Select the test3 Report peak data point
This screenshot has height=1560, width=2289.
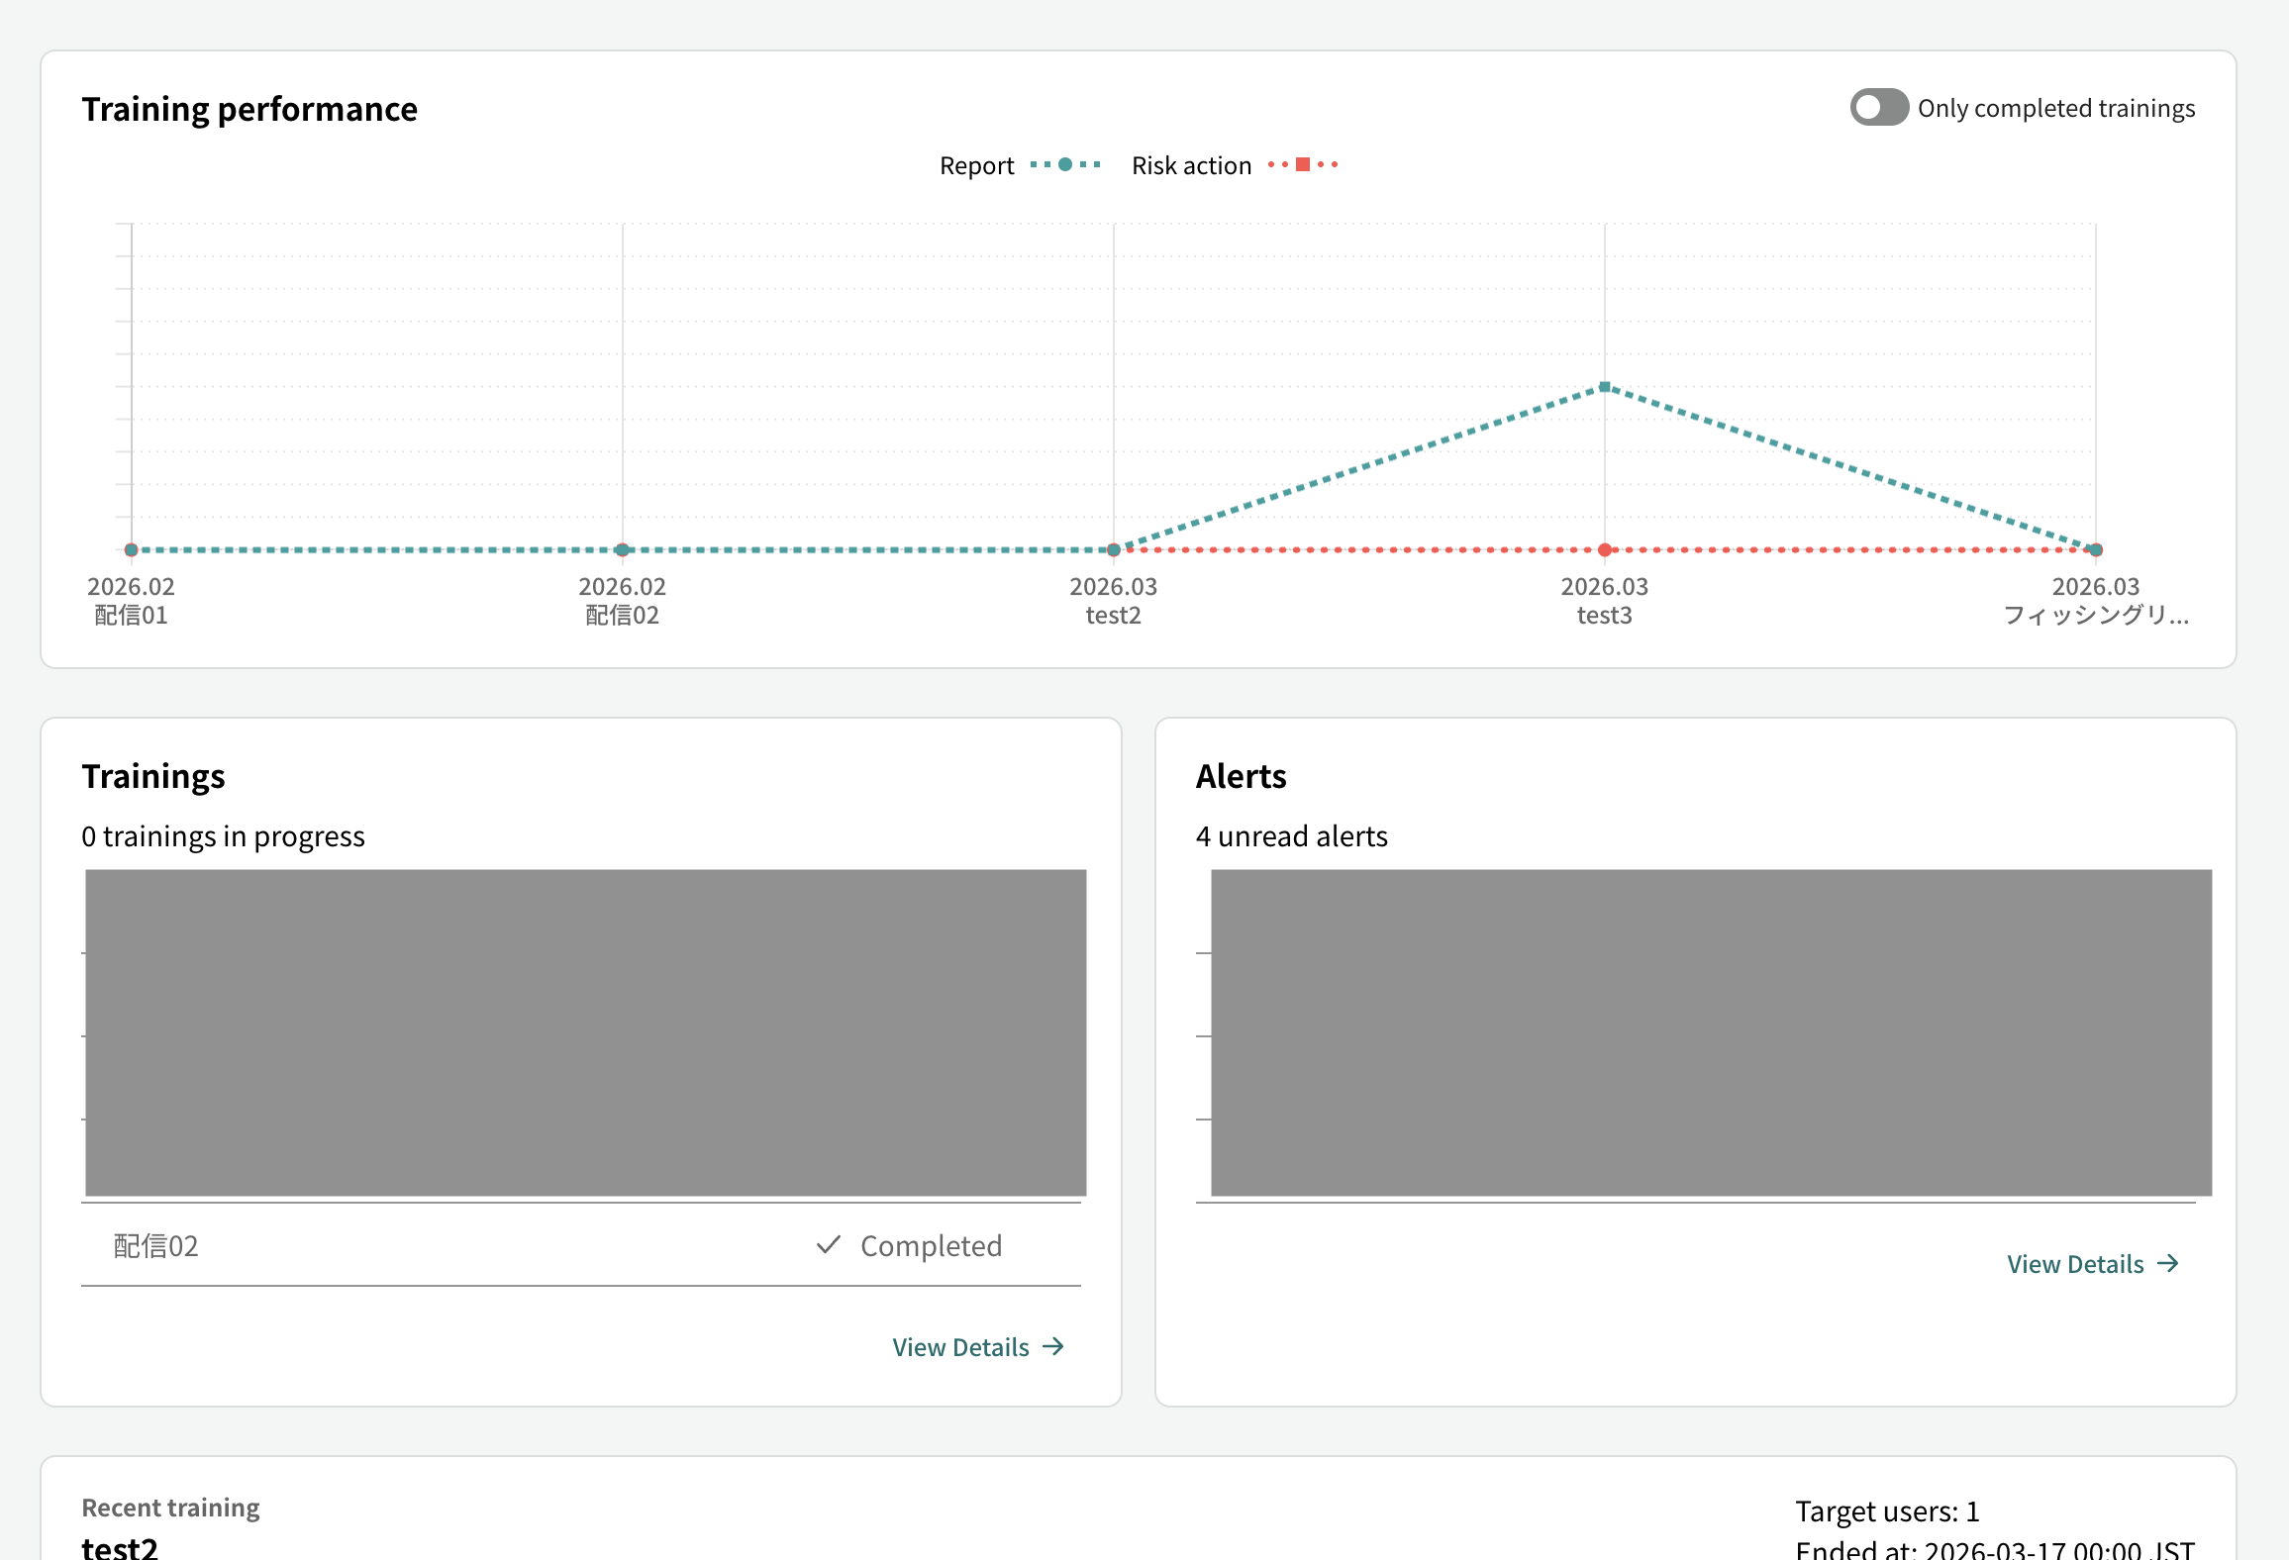[x=1605, y=387]
